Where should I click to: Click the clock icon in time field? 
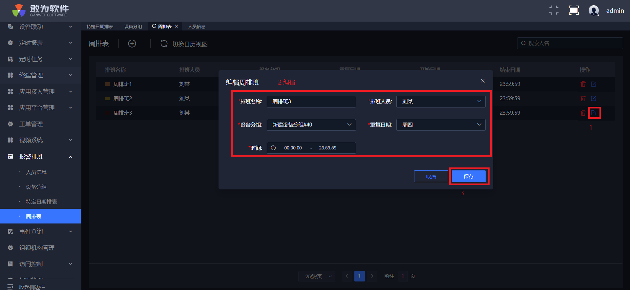tap(273, 148)
